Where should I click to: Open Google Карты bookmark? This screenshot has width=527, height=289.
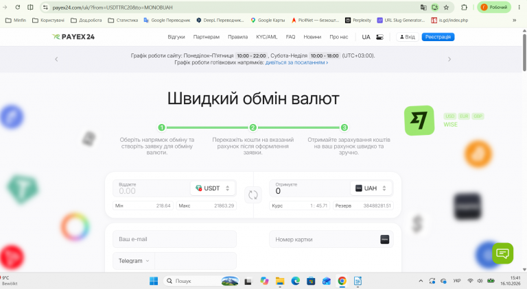click(x=268, y=20)
